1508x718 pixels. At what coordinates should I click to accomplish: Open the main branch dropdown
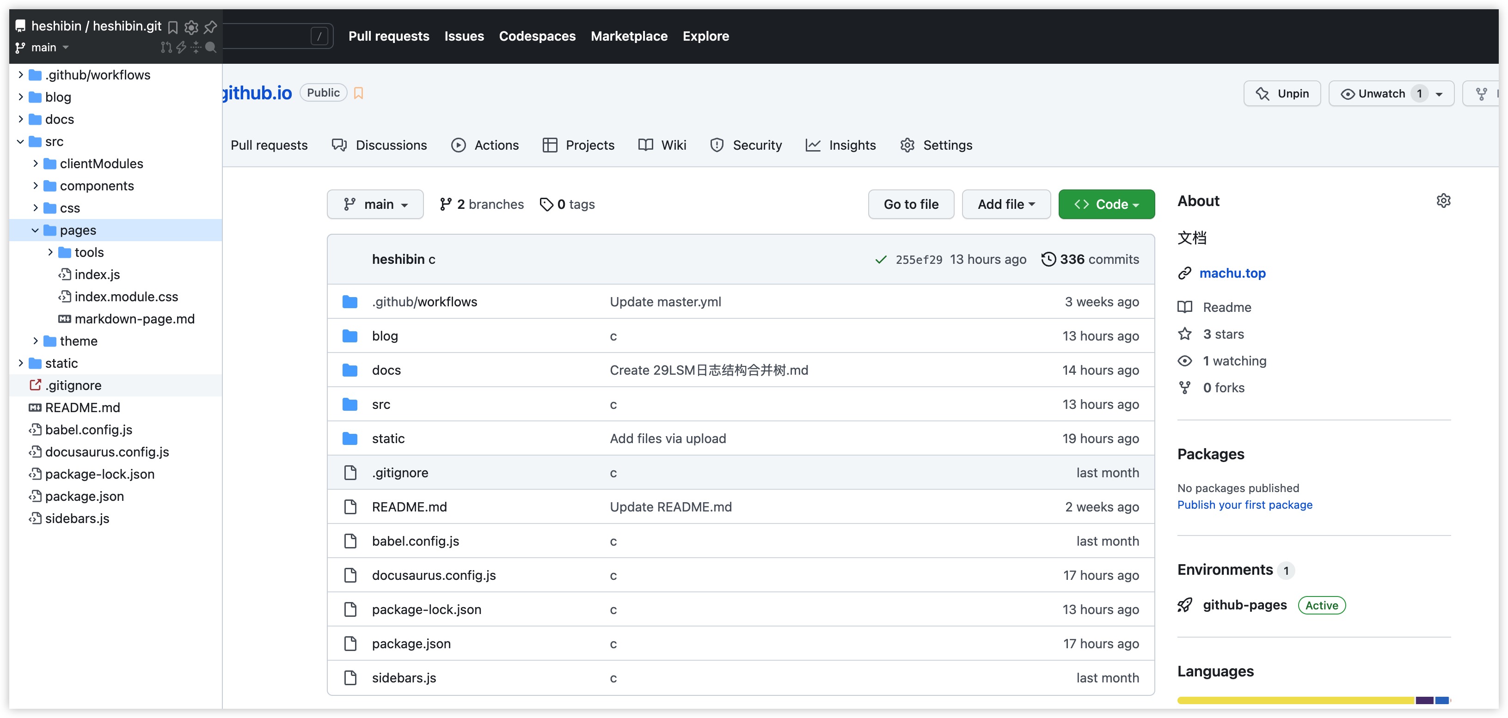[375, 204]
